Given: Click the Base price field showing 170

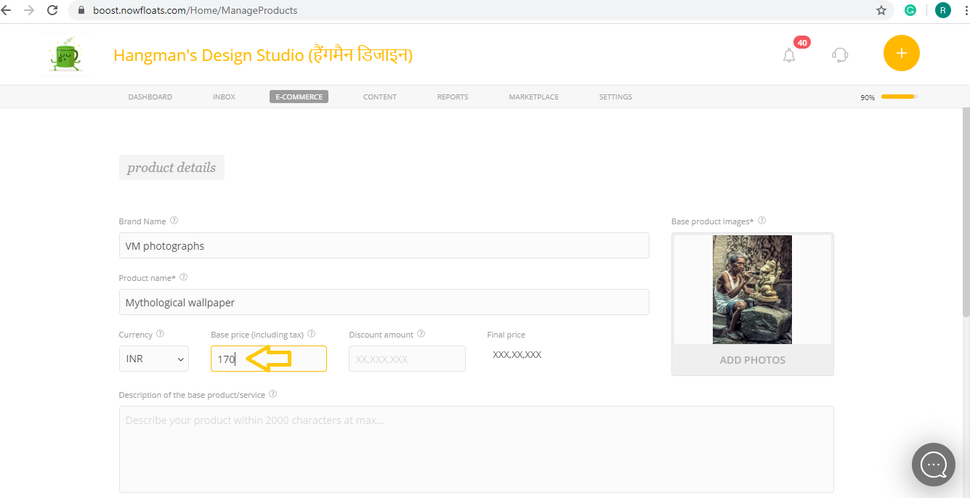Looking at the screenshot, I should click(x=269, y=359).
